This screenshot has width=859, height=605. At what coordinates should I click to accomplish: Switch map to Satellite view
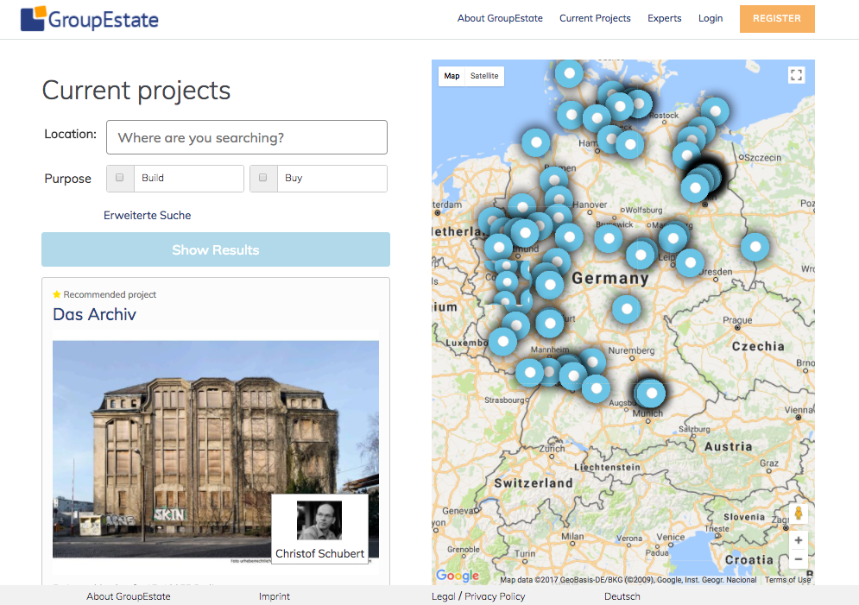484,76
